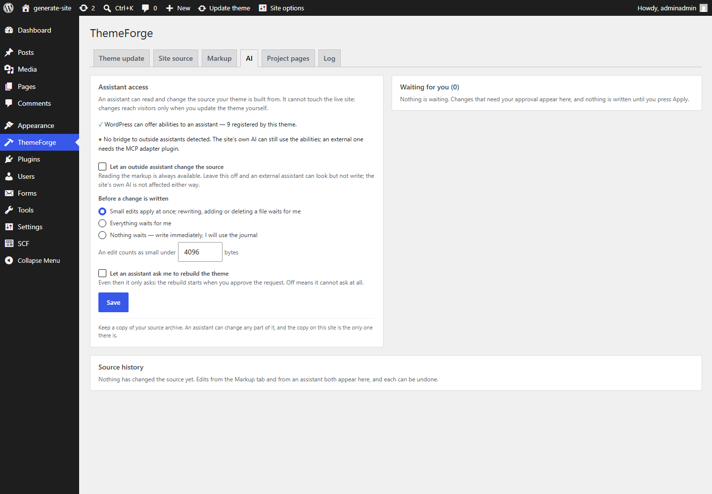Go to Settings in the sidebar

coord(40,227)
